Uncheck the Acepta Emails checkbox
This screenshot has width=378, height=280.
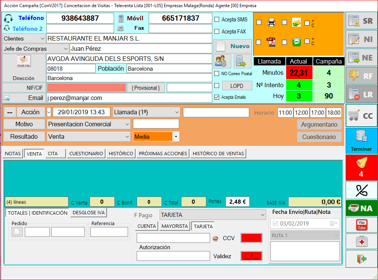[x=217, y=97]
